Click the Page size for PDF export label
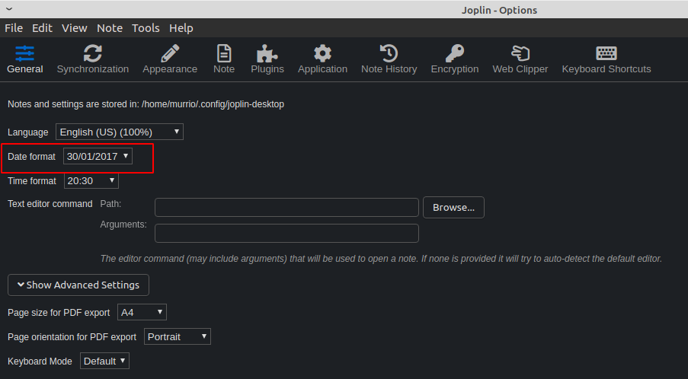The width and height of the screenshot is (688, 379). [59, 313]
